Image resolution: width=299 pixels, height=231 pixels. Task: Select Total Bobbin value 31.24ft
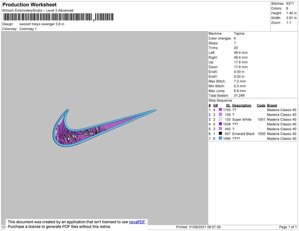(239, 96)
